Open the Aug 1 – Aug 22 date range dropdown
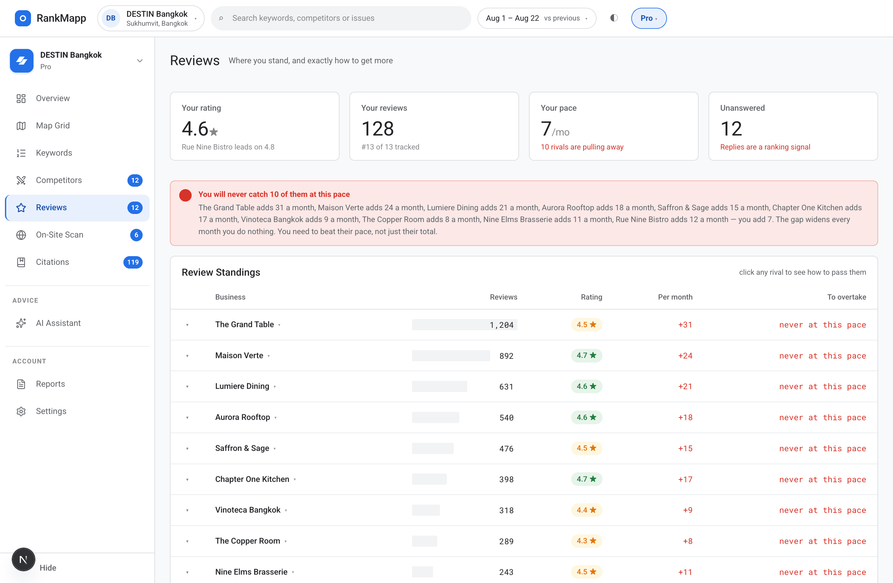Image resolution: width=893 pixels, height=583 pixels. click(x=536, y=18)
